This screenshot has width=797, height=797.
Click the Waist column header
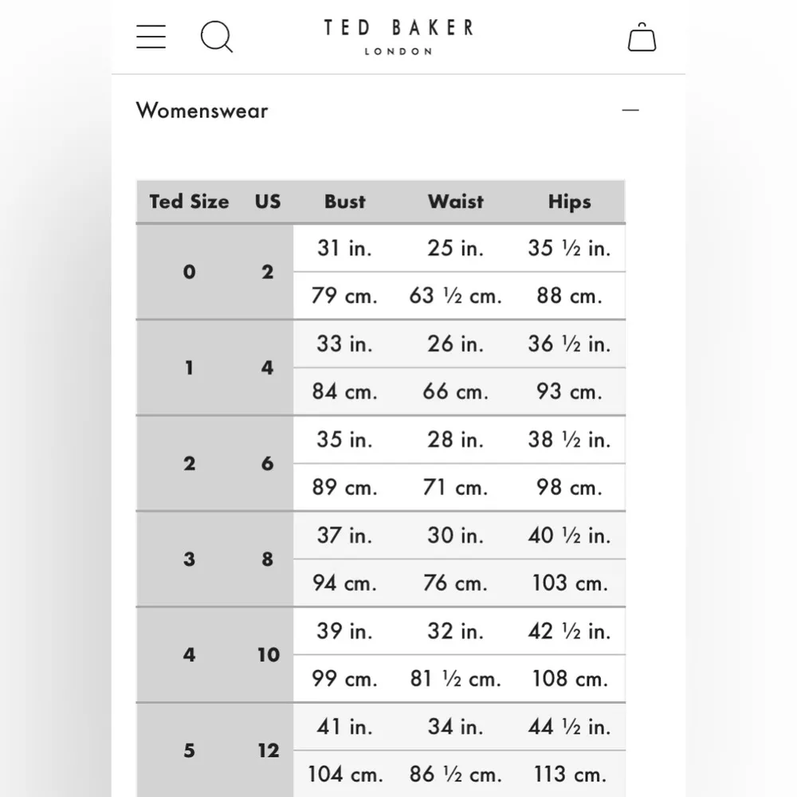455,202
